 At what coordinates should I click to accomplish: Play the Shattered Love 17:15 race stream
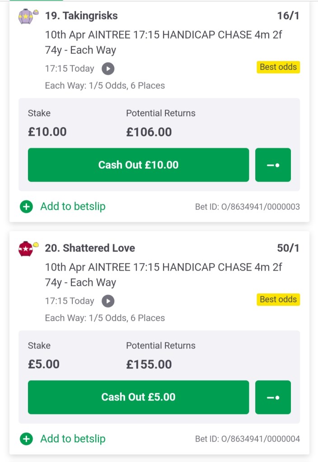pyautogui.click(x=108, y=301)
